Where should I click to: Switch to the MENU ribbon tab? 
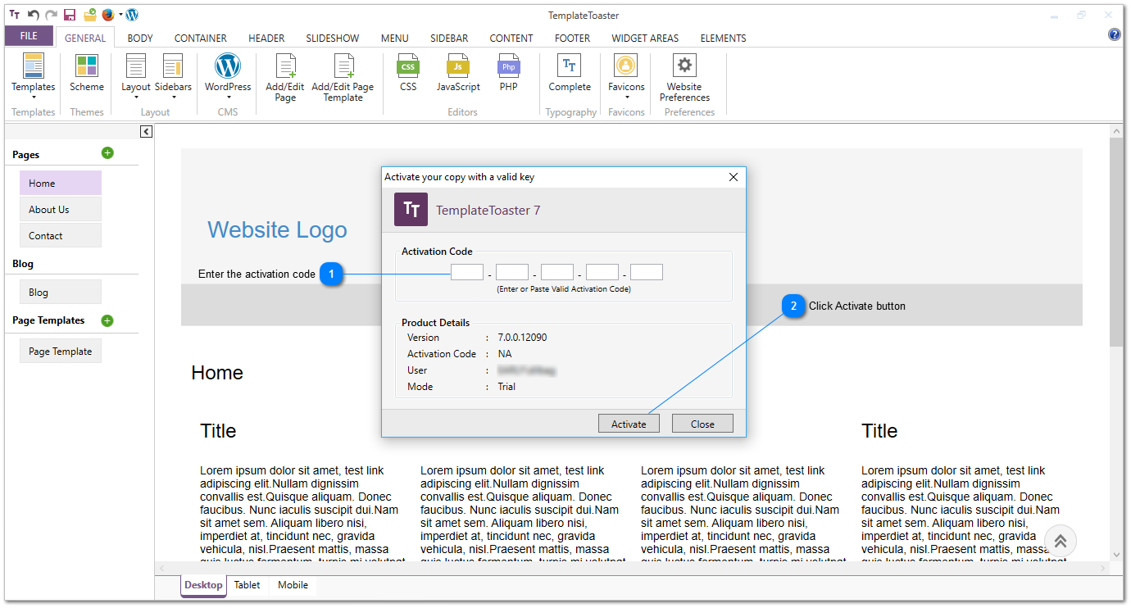[x=394, y=38]
